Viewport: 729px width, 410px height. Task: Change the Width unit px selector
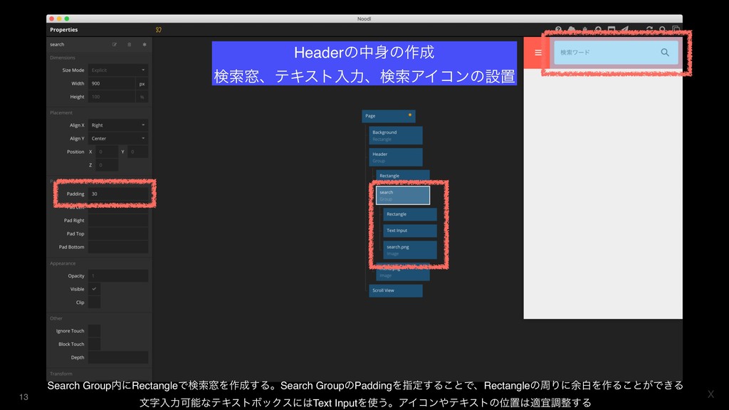click(x=142, y=84)
